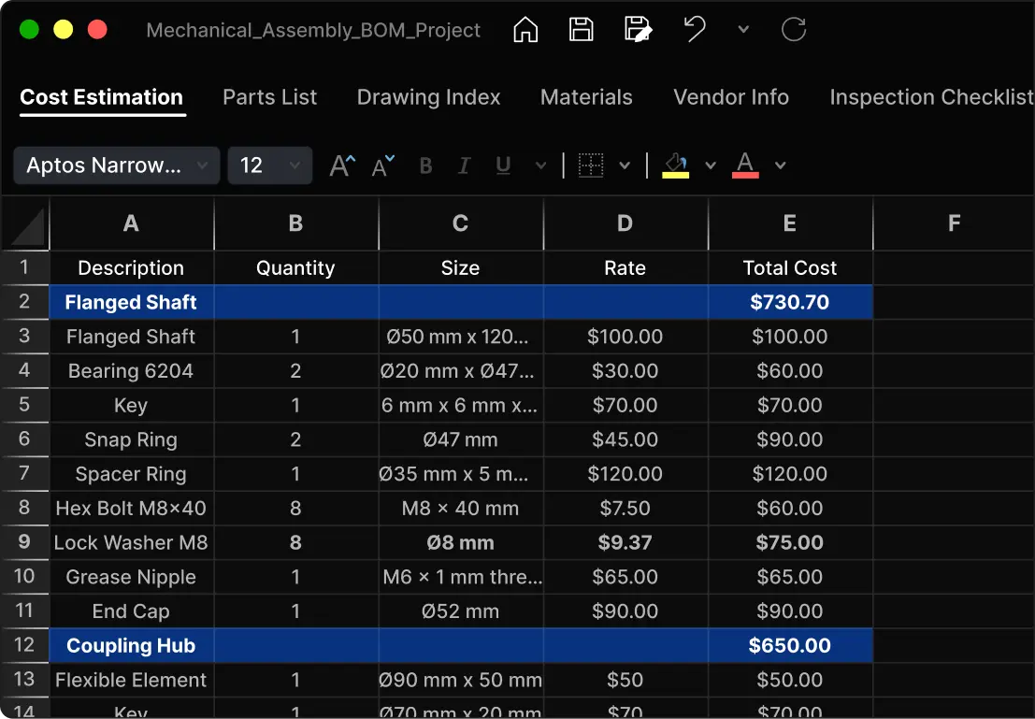Click the Select All corner triangle
Viewport: 1035px width, 719px height.
(x=25, y=224)
